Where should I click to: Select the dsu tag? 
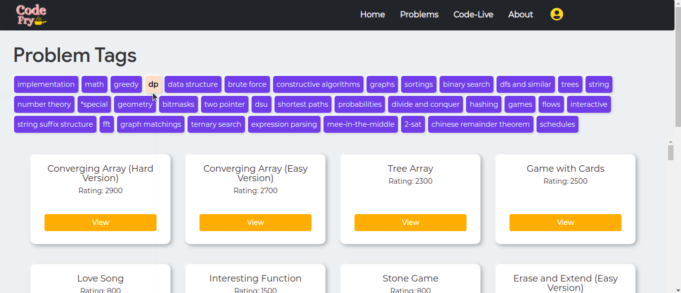[x=261, y=104]
